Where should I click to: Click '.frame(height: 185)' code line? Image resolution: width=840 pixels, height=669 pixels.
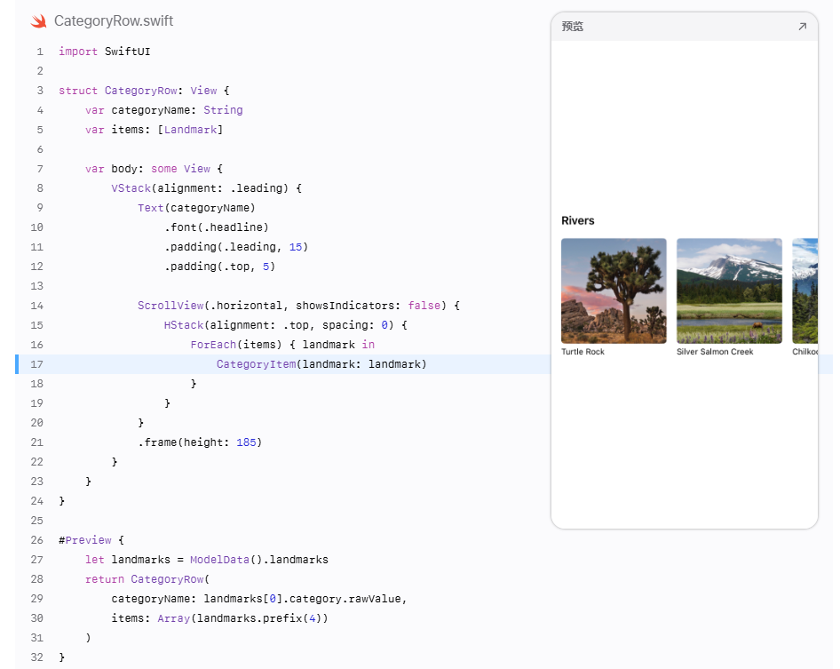tap(200, 442)
